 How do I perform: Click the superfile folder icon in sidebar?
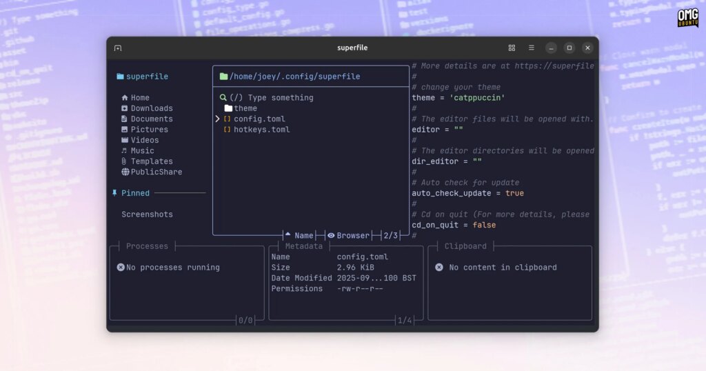pos(120,77)
